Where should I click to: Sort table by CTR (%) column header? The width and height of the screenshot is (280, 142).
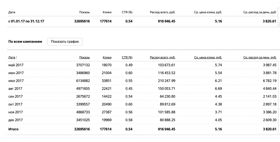click(127, 57)
